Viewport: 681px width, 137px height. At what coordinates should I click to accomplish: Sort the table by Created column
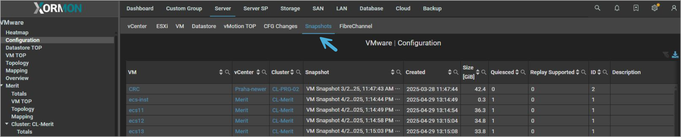pos(450,72)
